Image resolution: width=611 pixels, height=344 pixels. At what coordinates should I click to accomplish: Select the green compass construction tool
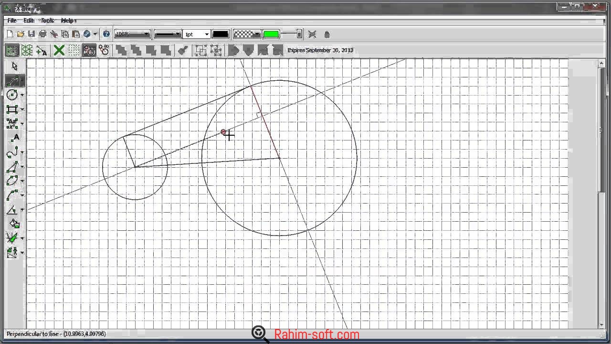point(12,237)
